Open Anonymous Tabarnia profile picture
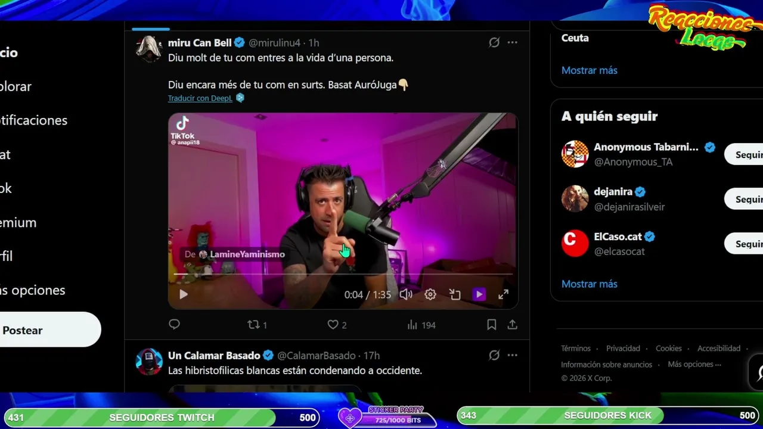The width and height of the screenshot is (763, 429). (x=575, y=154)
